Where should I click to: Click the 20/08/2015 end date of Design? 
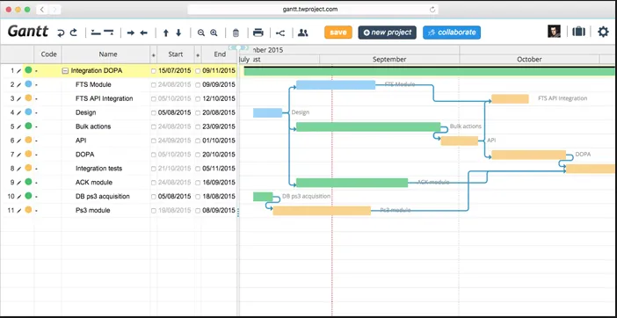[218, 112]
